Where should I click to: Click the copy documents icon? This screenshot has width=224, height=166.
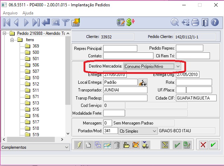[x=98, y=145]
